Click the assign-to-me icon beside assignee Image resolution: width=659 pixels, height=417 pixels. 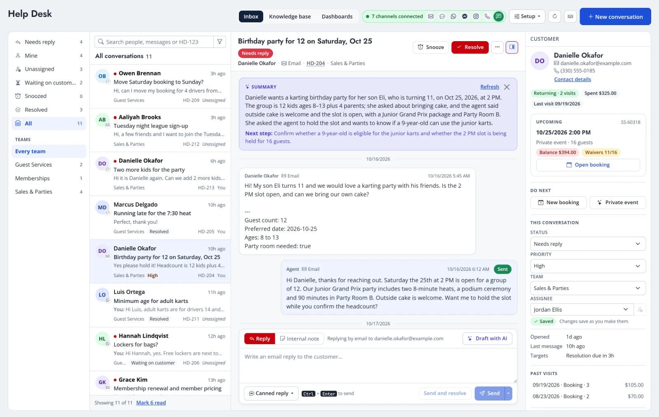640,310
